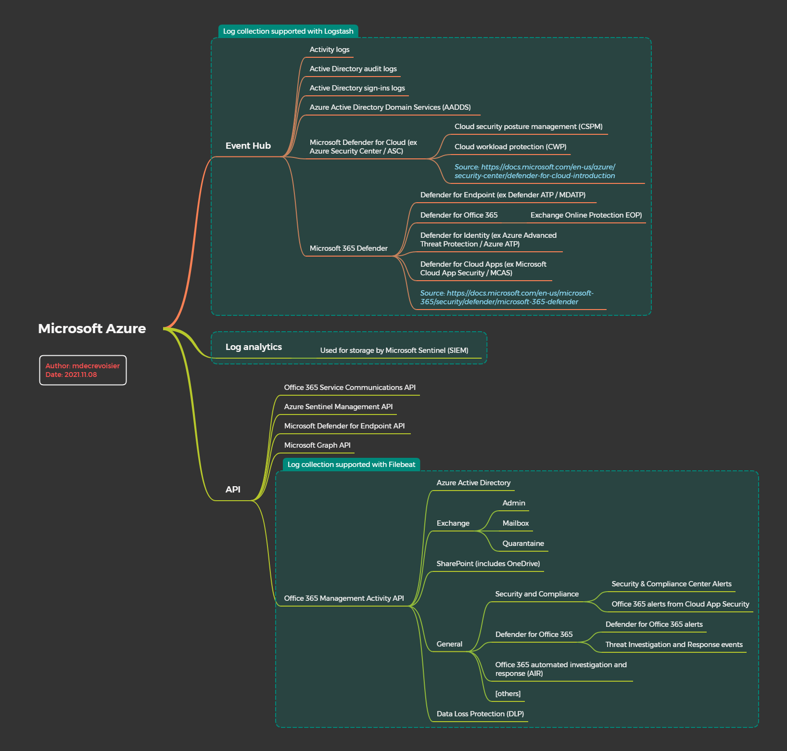
Task: Open the microsoft-365-defender source link
Action: (507, 298)
